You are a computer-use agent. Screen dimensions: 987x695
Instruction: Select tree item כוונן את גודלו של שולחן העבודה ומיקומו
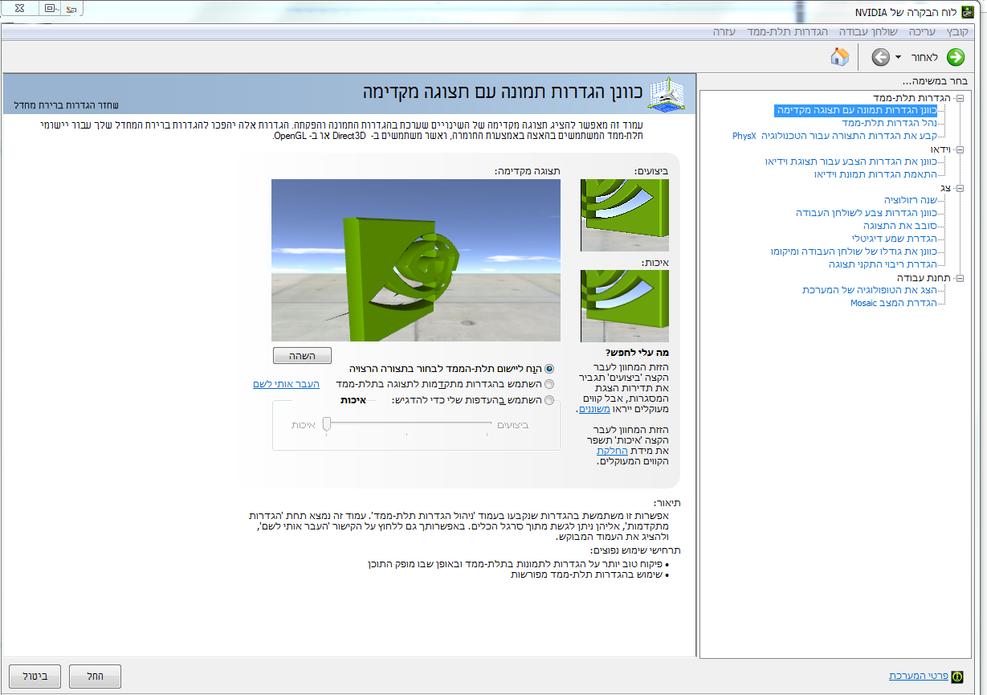854,251
